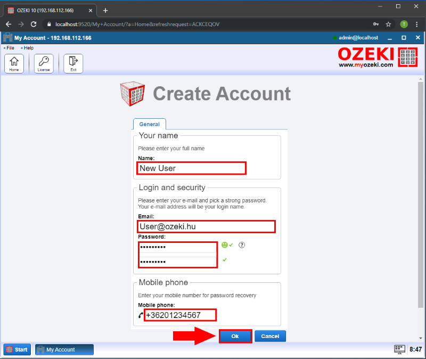The image size is (426, 359).
Task: Click the My Account window title icon
Action: click(8, 37)
